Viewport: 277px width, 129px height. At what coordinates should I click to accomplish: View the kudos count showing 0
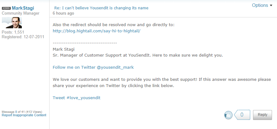point(242,115)
